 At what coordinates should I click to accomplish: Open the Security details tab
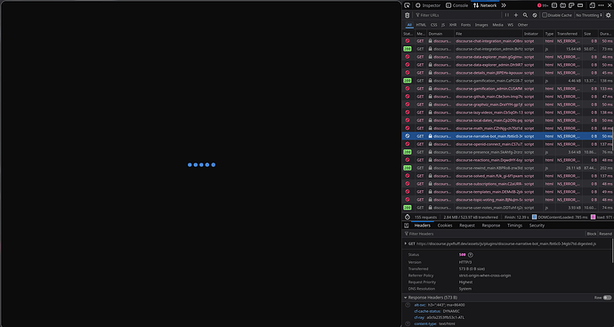537,226
